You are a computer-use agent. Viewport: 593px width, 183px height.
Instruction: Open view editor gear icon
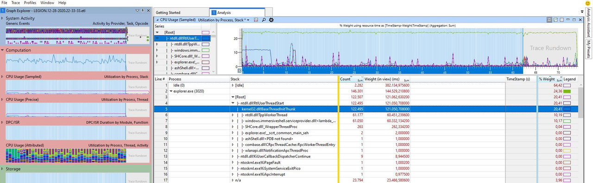271,20
